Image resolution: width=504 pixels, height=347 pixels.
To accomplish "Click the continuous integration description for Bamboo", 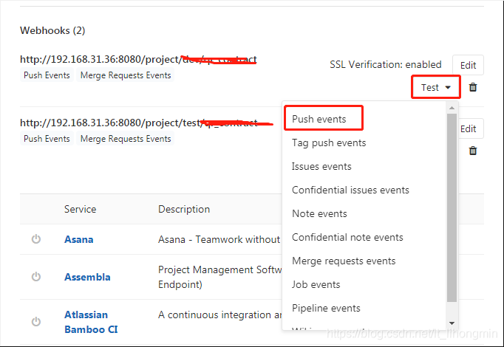I will 219,315.
